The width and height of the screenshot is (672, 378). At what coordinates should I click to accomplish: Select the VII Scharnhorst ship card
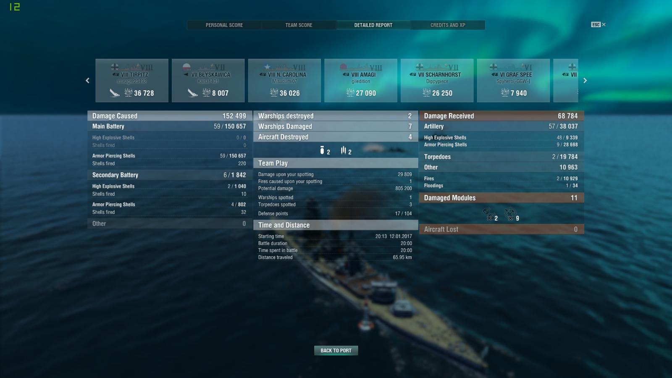point(437,80)
